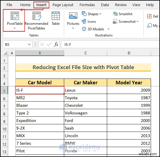The image size is (160, 157).
Task: Click the 3D Models icon
Action: pyautogui.click(x=84, y=29)
